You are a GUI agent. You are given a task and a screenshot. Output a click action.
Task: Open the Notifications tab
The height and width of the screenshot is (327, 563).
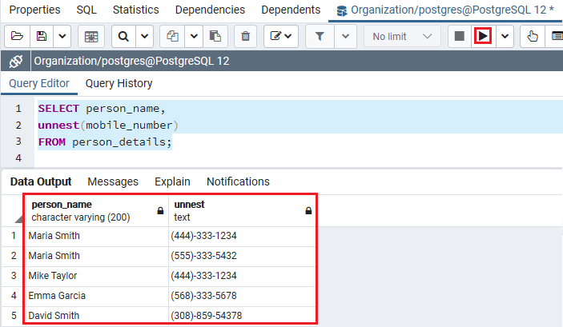[x=238, y=181]
